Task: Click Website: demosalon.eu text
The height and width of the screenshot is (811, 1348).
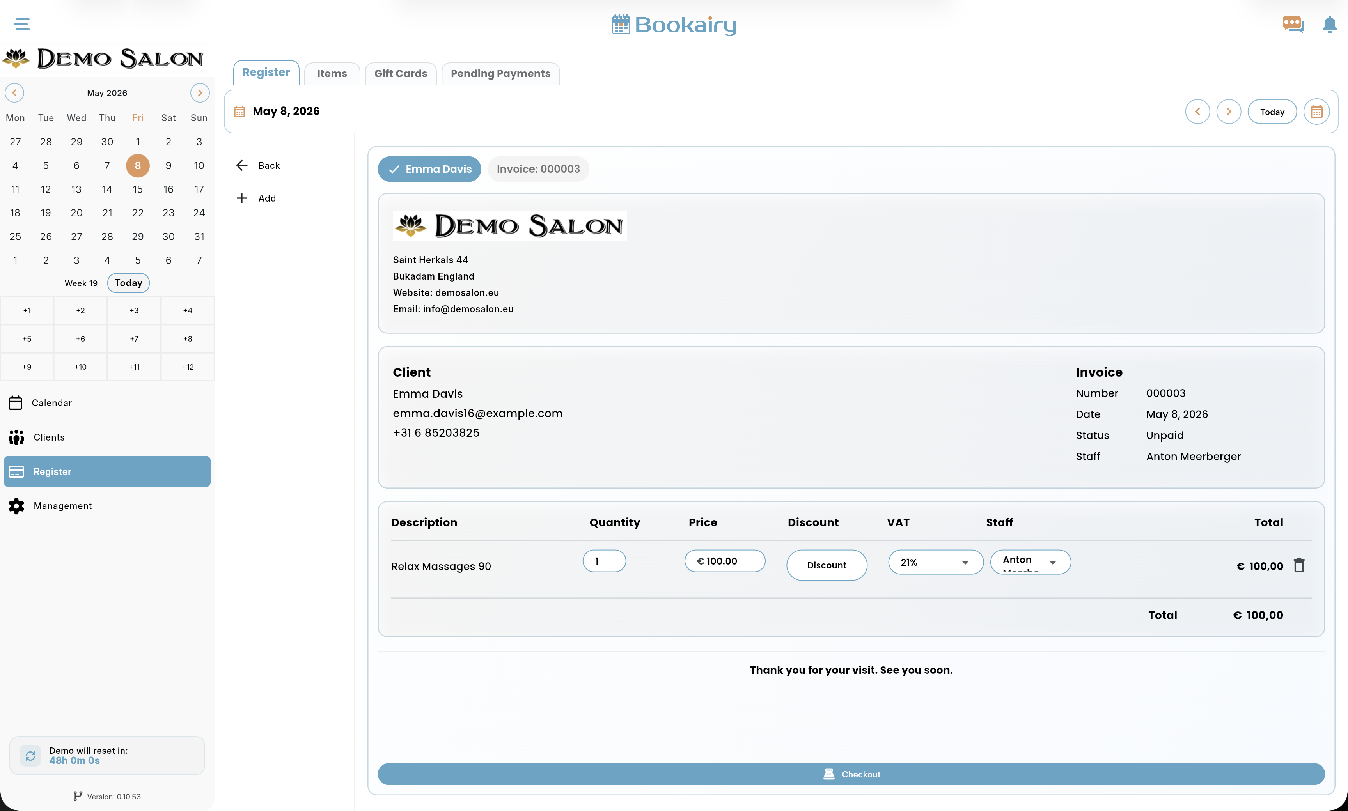Action: pos(445,292)
